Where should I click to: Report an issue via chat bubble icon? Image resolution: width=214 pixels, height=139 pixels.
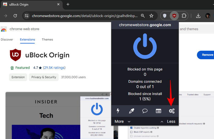coord(145,111)
